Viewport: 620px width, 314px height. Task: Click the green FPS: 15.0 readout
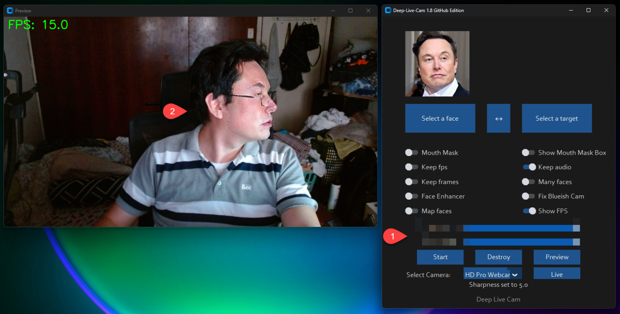pos(38,25)
